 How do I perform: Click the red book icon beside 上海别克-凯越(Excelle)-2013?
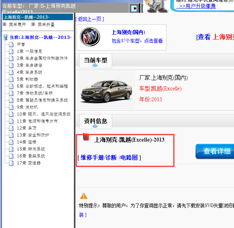point(86,137)
